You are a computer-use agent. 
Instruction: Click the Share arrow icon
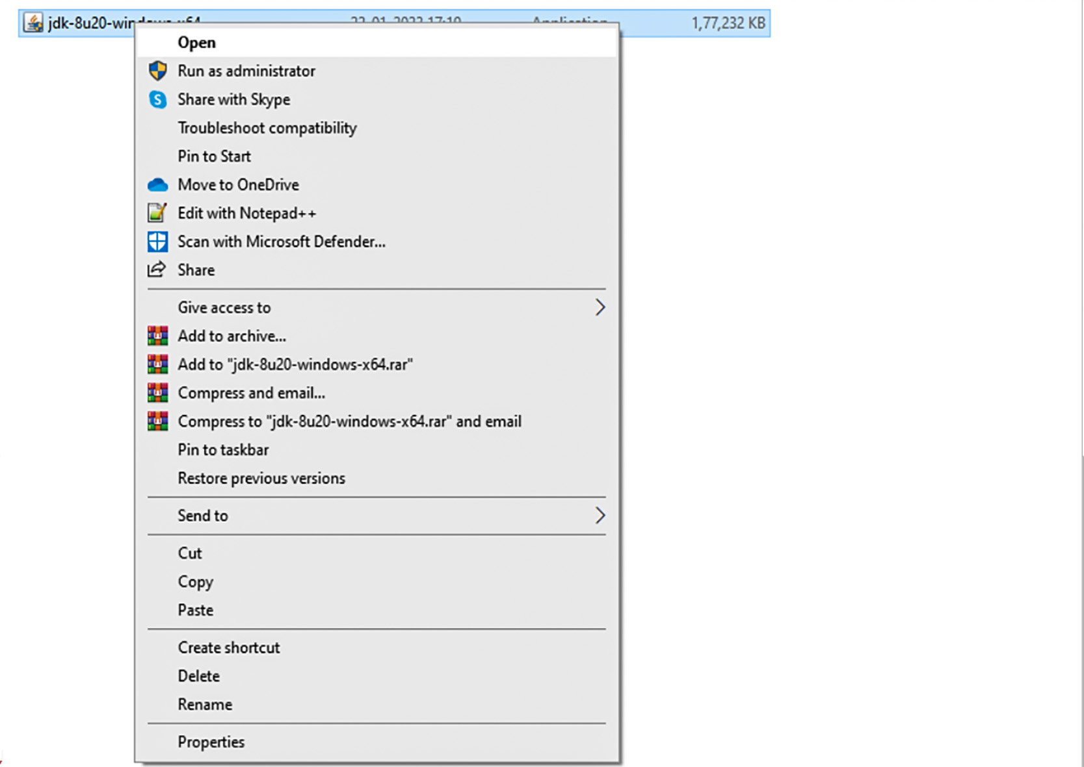[x=157, y=270]
